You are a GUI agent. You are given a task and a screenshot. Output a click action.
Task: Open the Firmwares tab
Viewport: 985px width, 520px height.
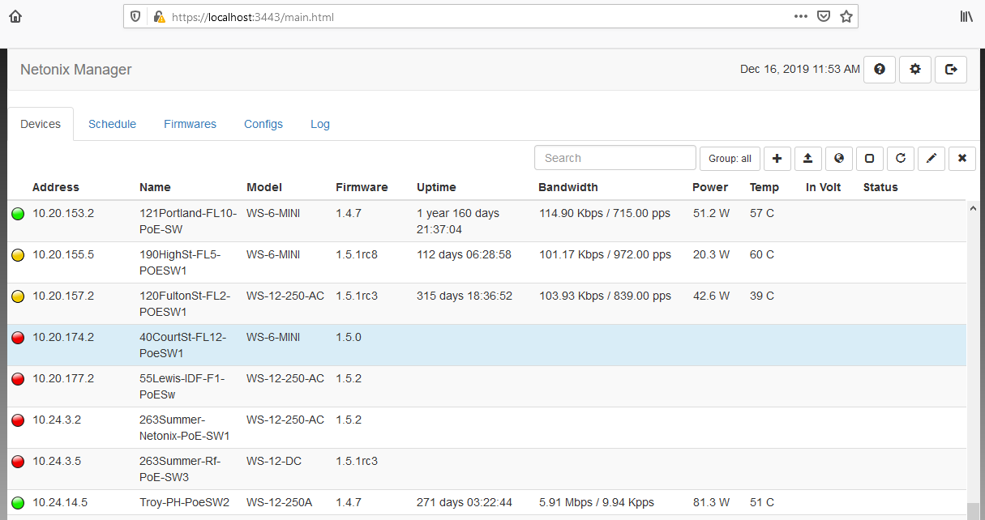point(190,124)
